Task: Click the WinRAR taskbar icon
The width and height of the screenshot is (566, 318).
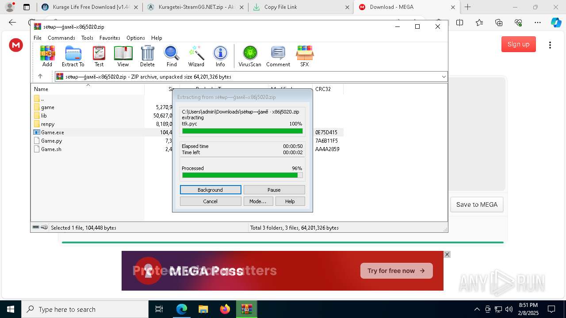Action: point(246,309)
